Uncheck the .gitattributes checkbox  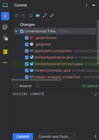(27, 38)
